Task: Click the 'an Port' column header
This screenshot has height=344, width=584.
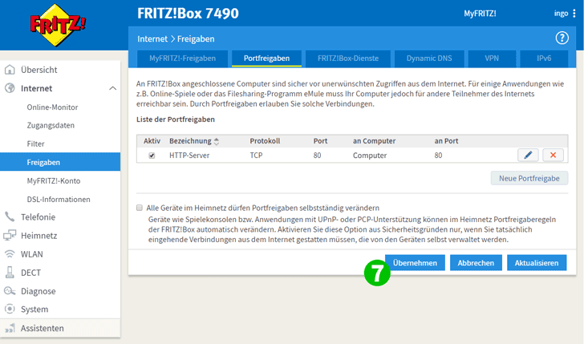Action: 446,141
